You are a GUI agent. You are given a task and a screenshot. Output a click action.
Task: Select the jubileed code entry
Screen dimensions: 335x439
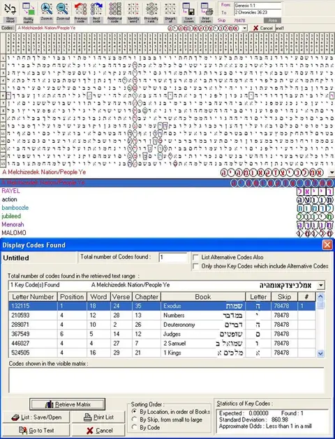[x=167, y=216]
